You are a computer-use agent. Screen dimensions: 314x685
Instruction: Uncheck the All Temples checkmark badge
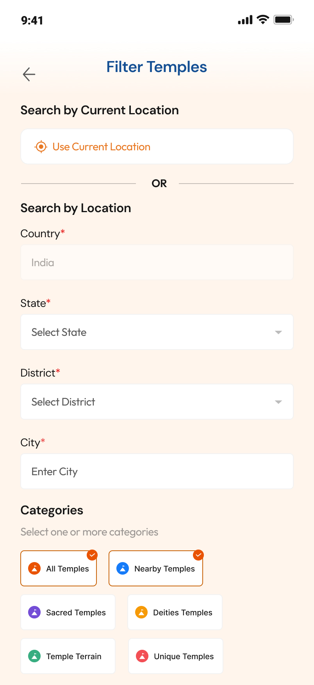pyautogui.click(x=92, y=555)
